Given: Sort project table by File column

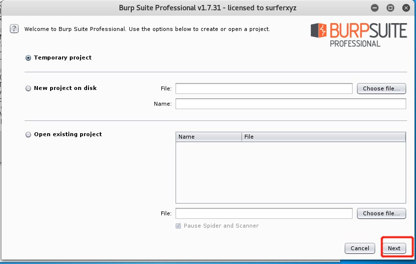Looking at the screenshot, I should 324,137.
